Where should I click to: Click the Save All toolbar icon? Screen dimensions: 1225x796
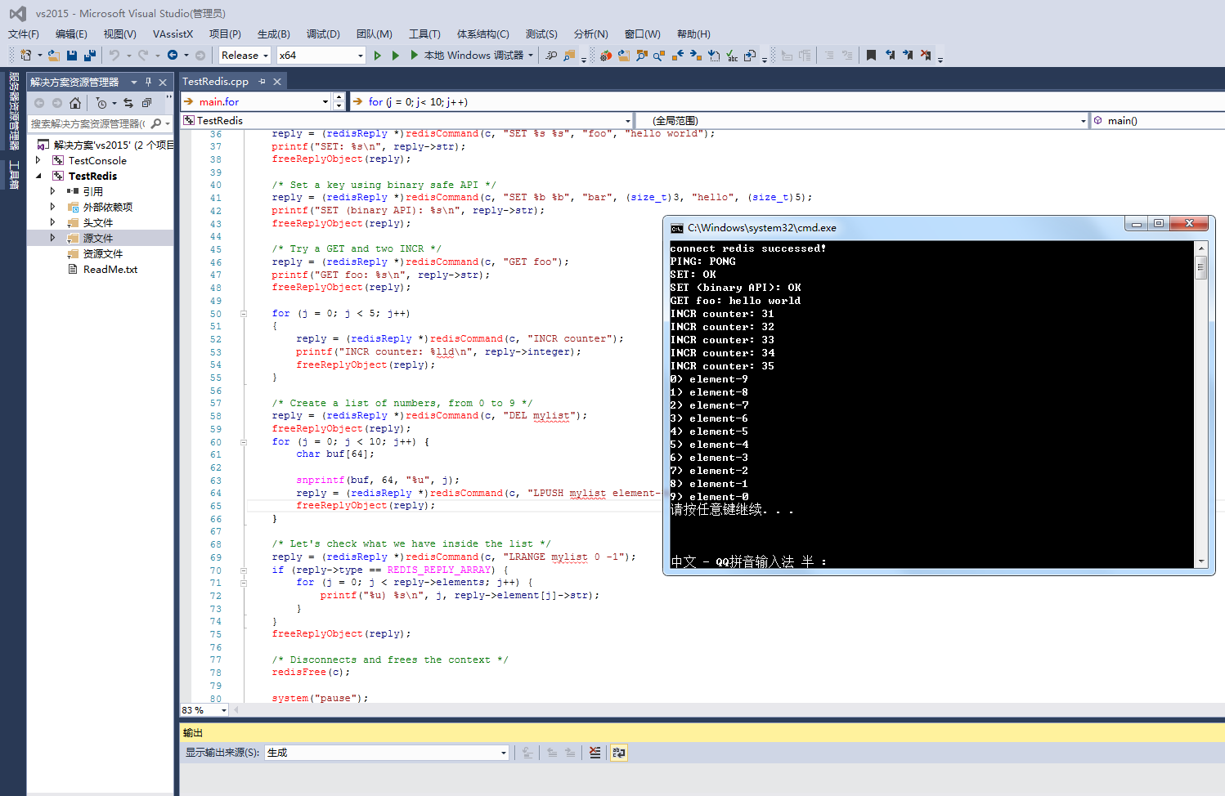point(89,55)
